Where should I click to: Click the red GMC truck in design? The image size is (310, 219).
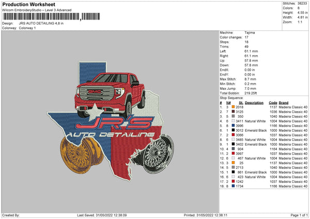point(110,94)
